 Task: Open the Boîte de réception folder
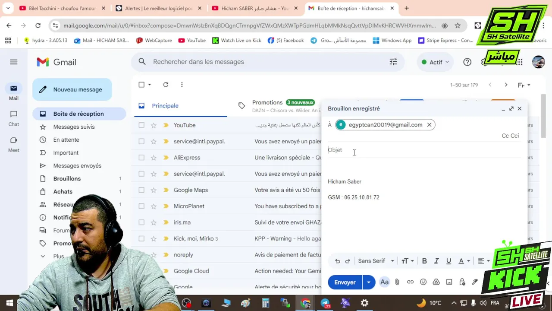pyautogui.click(x=79, y=114)
